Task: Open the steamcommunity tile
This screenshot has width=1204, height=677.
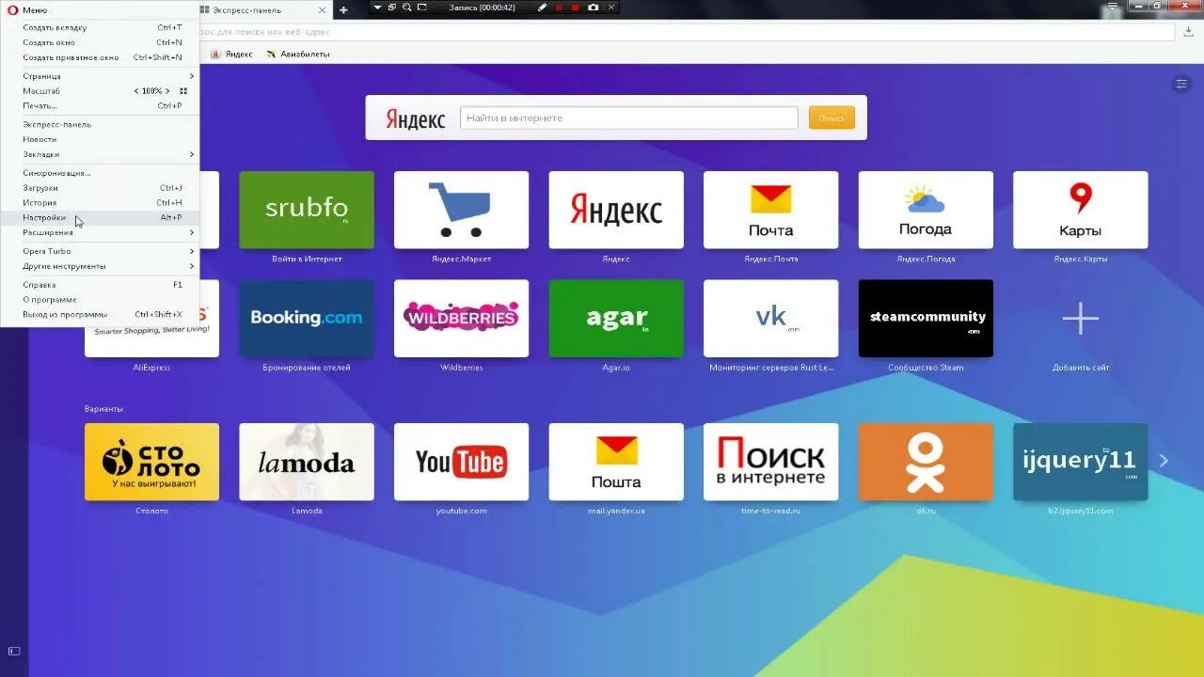Action: pos(926,318)
